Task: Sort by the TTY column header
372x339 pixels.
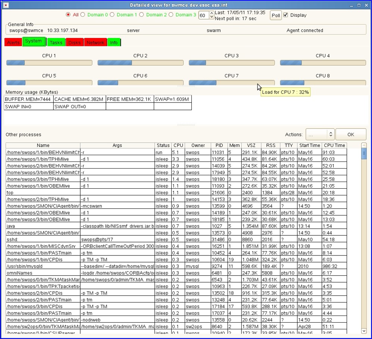Action: click(x=289, y=145)
